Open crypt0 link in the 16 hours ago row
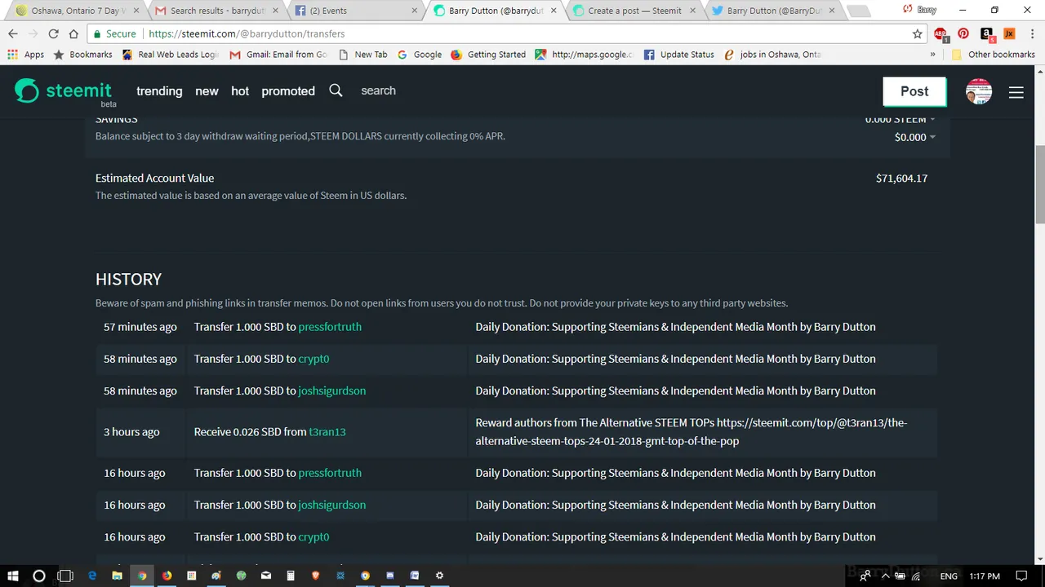1045x587 pixels. pyautogui.click(x=313, y=536)
